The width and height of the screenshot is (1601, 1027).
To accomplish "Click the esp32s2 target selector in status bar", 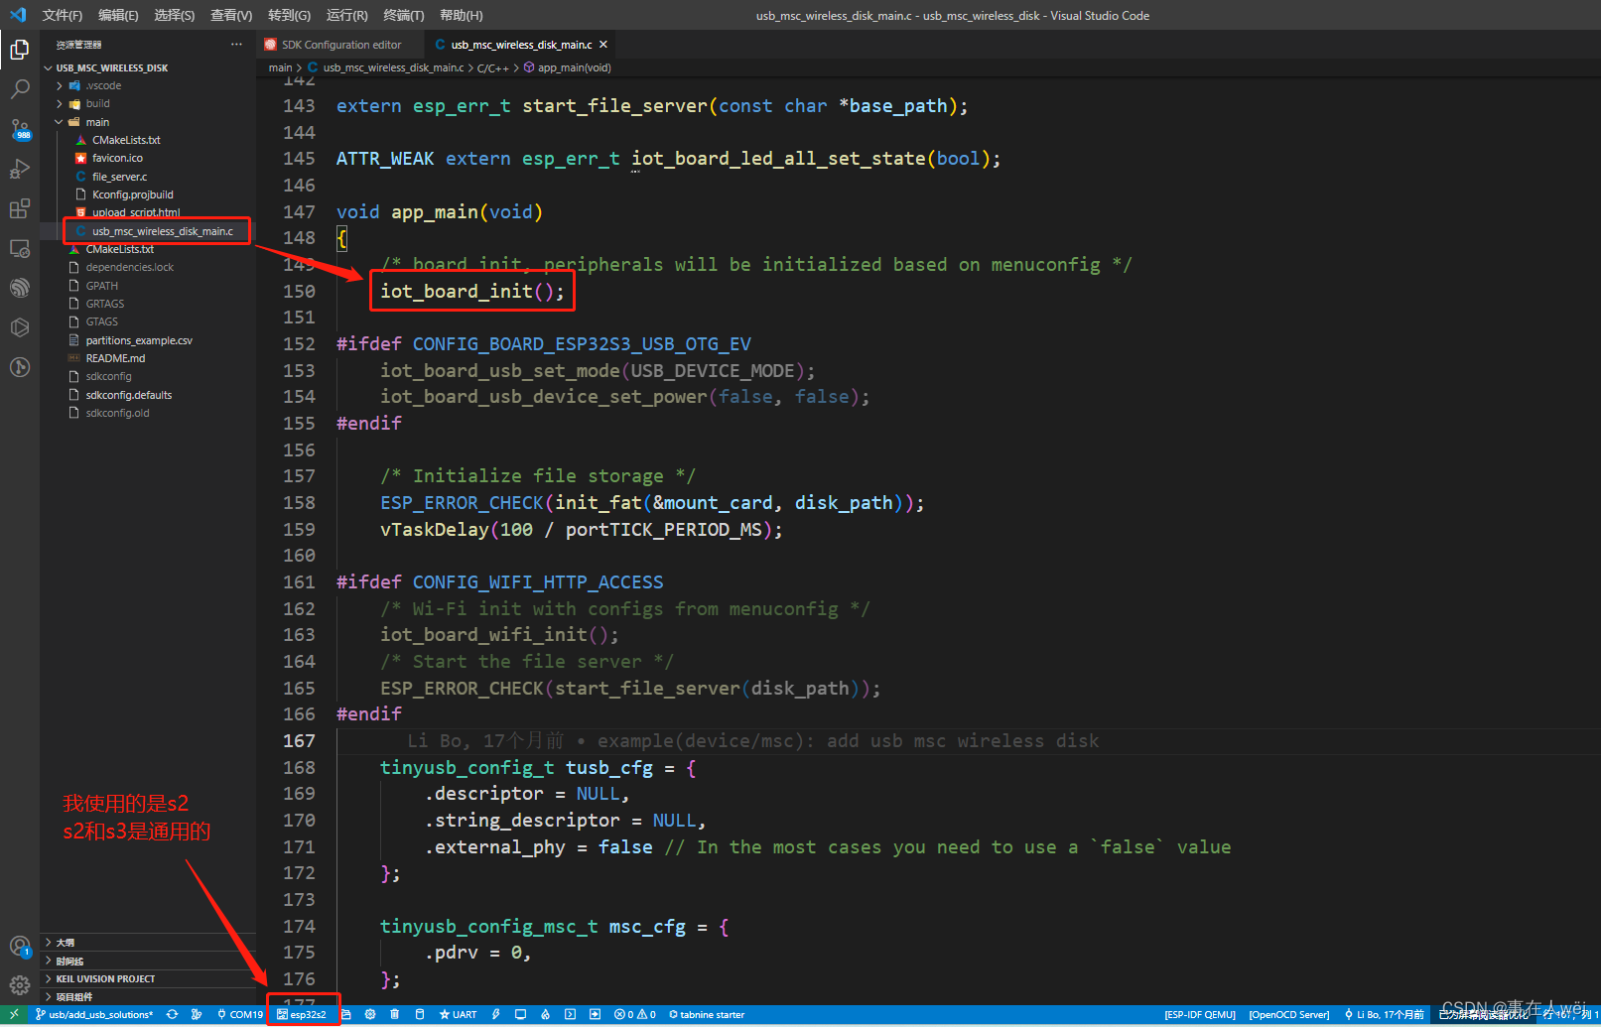I will [x=302, y=1014].
